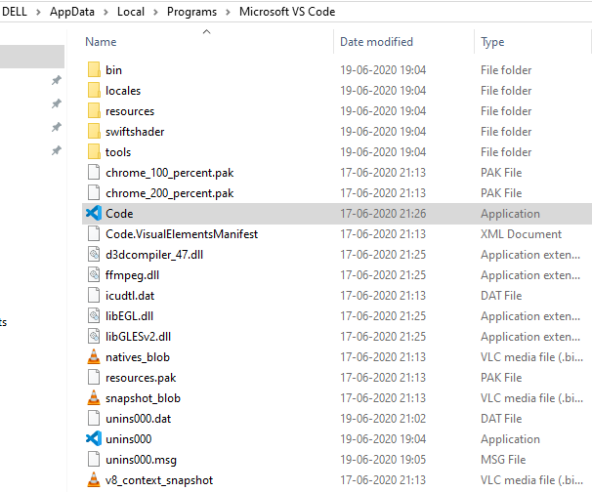The image size is (592, 492).
Task: Select chrome_100_percent.pak file name
Action: (x=170, y=173)
